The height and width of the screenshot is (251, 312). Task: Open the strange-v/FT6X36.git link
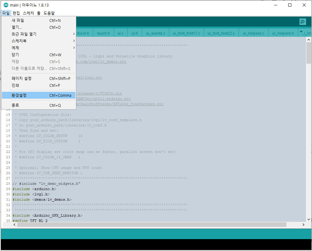coord(99,93)
